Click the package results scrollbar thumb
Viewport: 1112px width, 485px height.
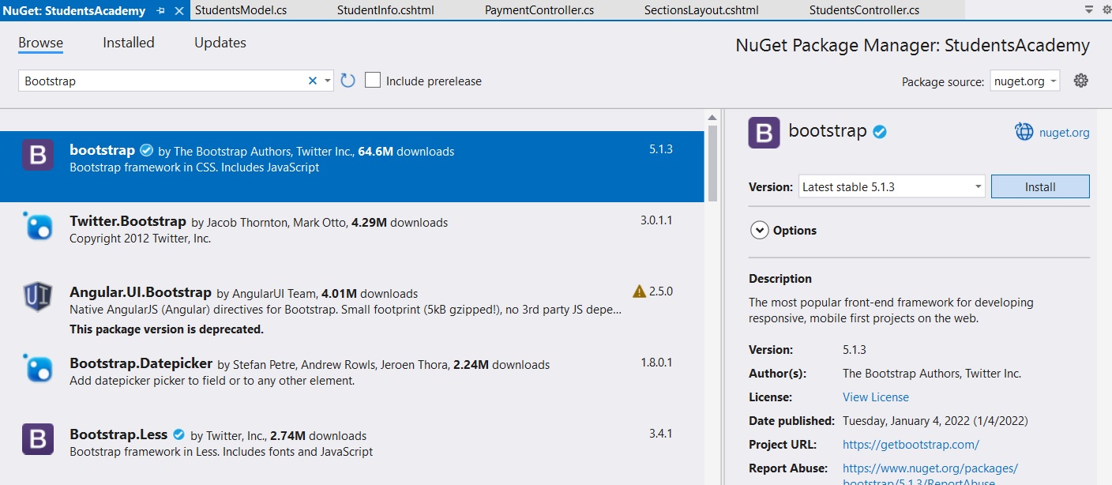(x=712, y=164)
